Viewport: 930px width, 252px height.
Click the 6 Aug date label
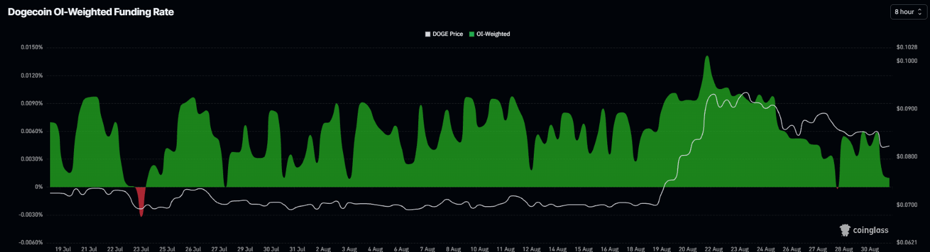tap(402, 249)
